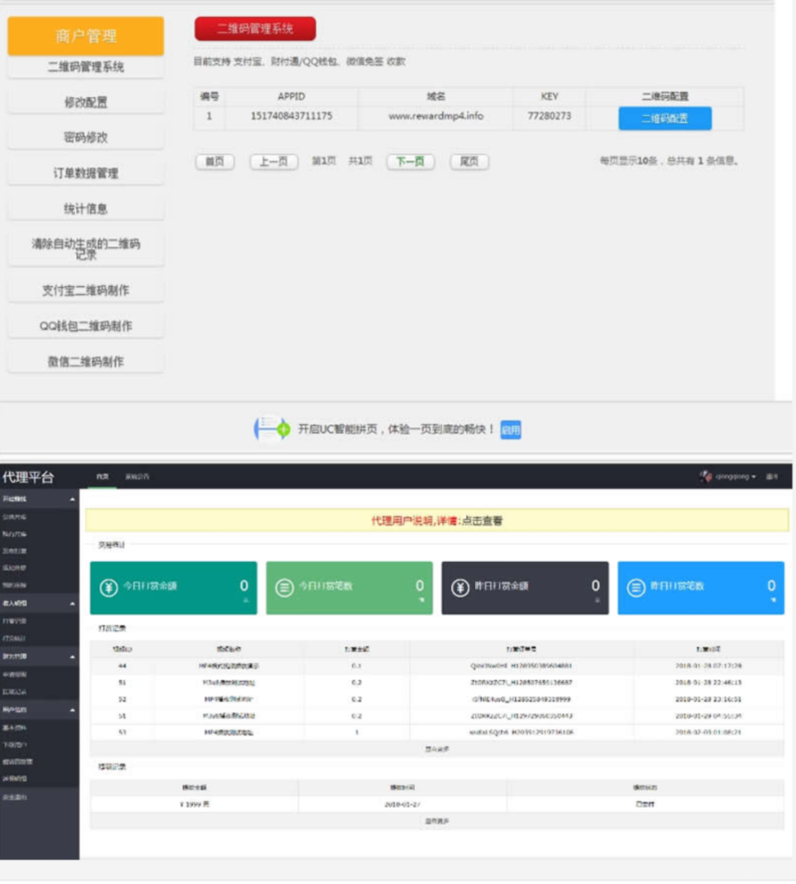Click the yen icon on the dark gray card
The width and height of the screenshot is (796, 884).
pyautogui.click(x=460, y=588)
